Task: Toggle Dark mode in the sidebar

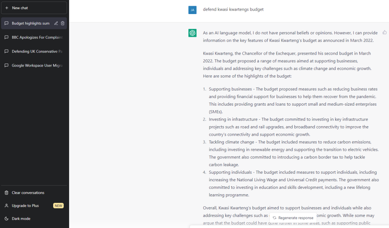Action: tap(34, 218)
